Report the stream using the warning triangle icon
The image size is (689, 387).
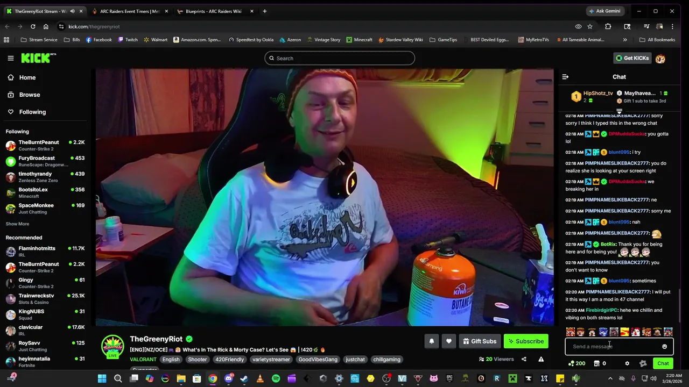click(x=541, y=359)
